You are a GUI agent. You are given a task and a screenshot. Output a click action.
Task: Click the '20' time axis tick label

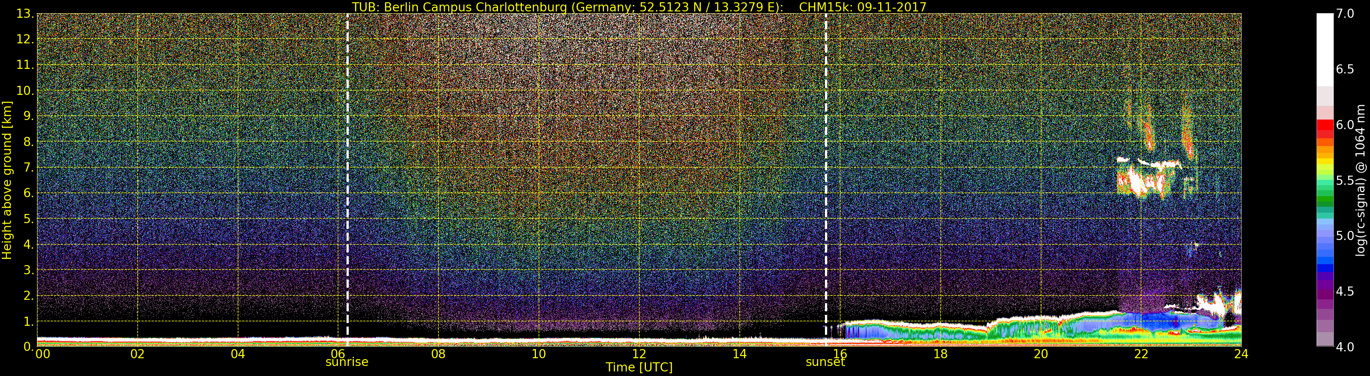pyautogui.click(x=1041, y=354)
